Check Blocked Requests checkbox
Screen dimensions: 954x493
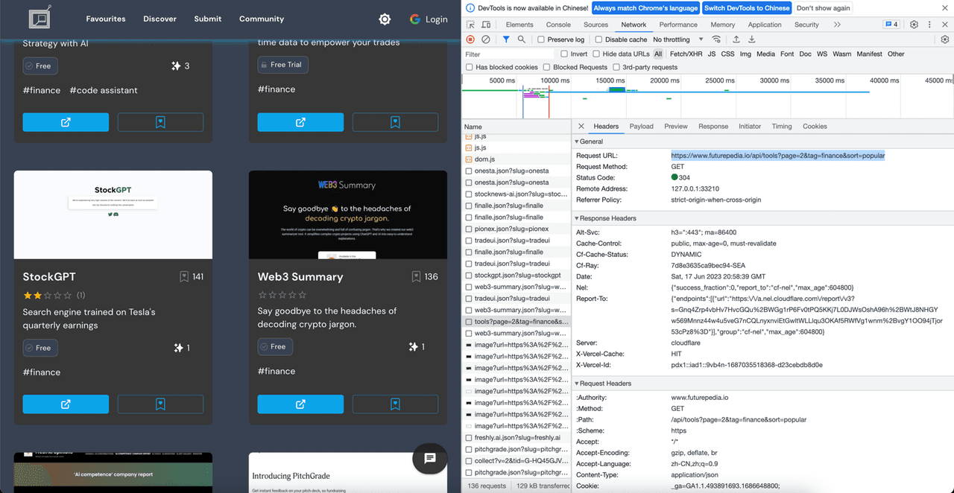546,67
